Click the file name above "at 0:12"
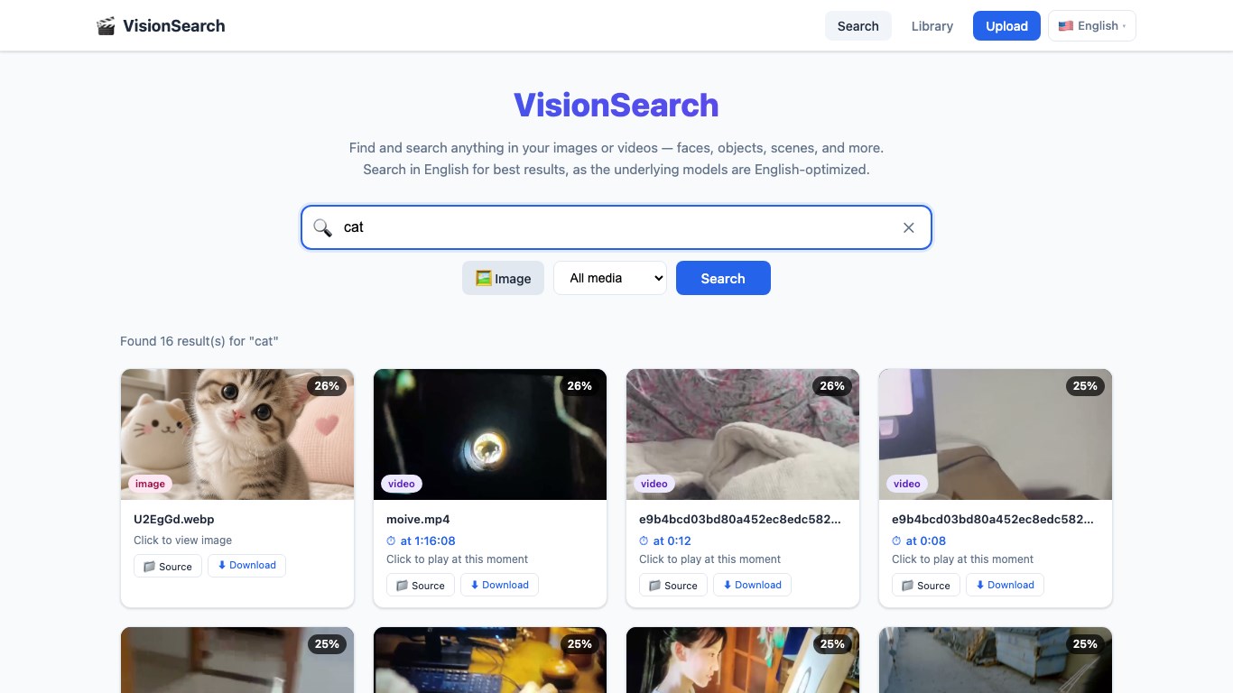This screenshot has height=693, width=1233. [x=740, y=519]
